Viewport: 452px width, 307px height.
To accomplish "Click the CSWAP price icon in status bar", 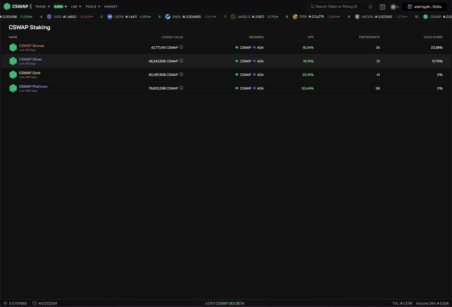I will pyautogui.click(x=35, y=303).
